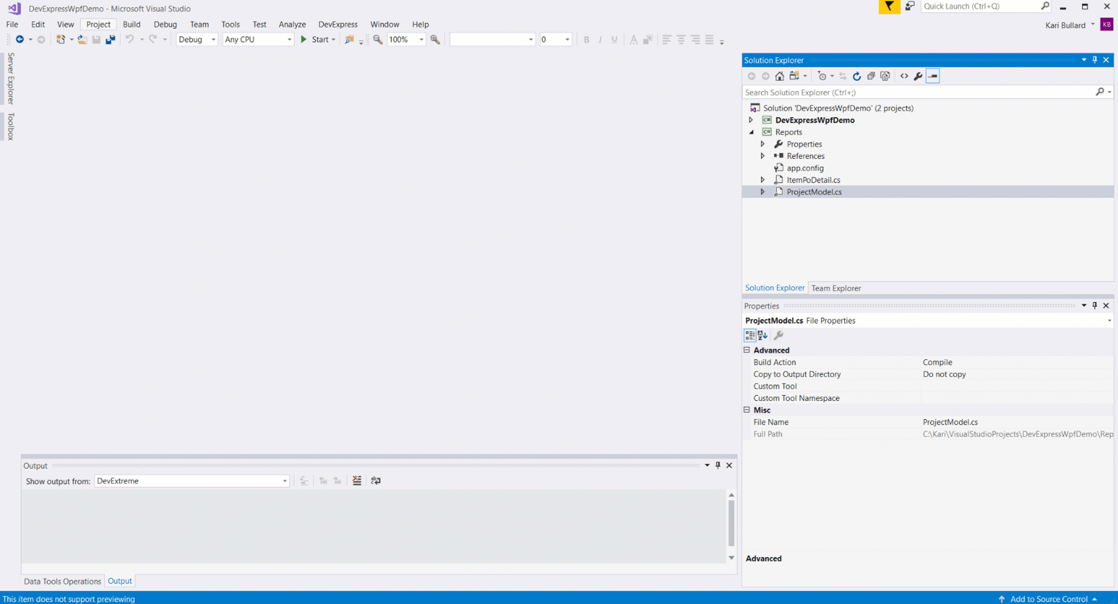
Task: Open the Output panel window position menu arrow
Action: point(707,465)
